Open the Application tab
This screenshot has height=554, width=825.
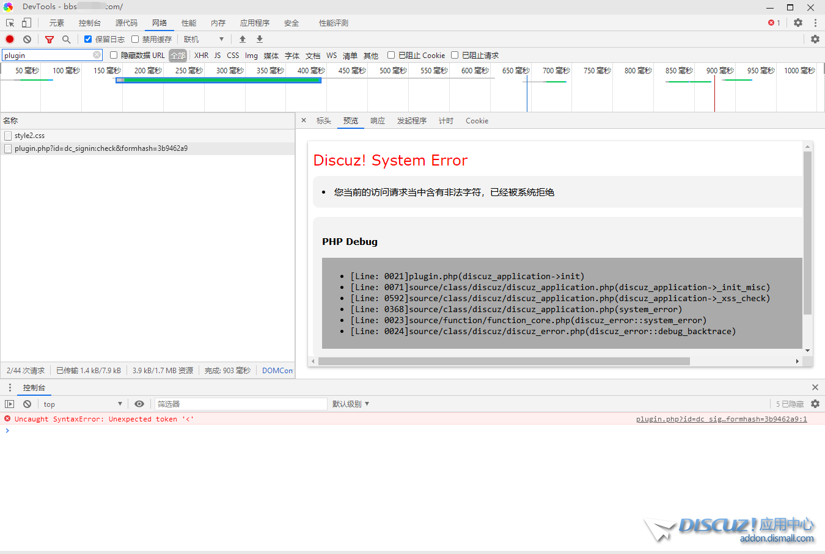point(255,23)
